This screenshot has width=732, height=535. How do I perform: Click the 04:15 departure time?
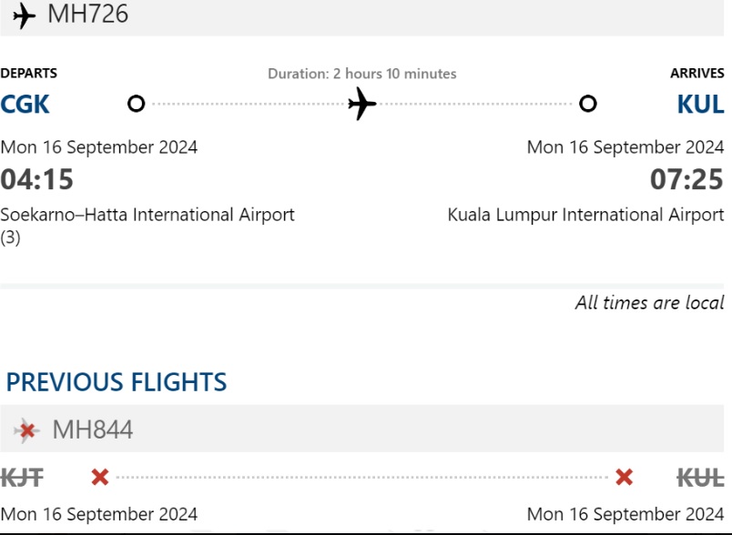(x=37, y=179)
